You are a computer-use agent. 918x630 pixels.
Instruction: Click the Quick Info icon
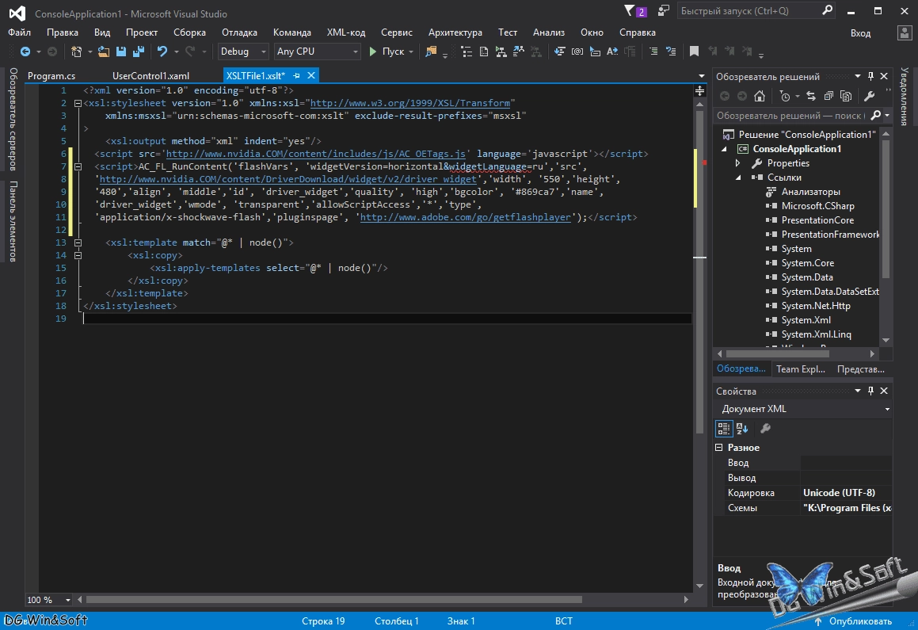[x=595, y=52]
